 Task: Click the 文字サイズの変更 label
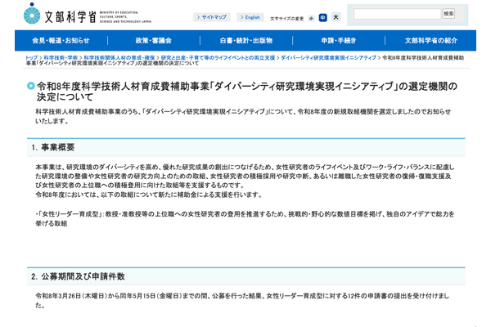click(287, 19)
